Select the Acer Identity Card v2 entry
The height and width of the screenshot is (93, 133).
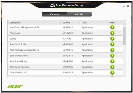point(19,67)
